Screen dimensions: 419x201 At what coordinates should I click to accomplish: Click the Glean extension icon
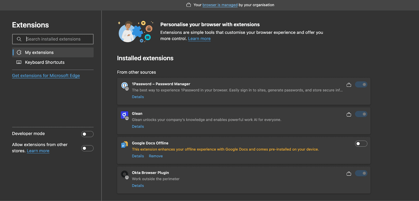click(124, 115)
